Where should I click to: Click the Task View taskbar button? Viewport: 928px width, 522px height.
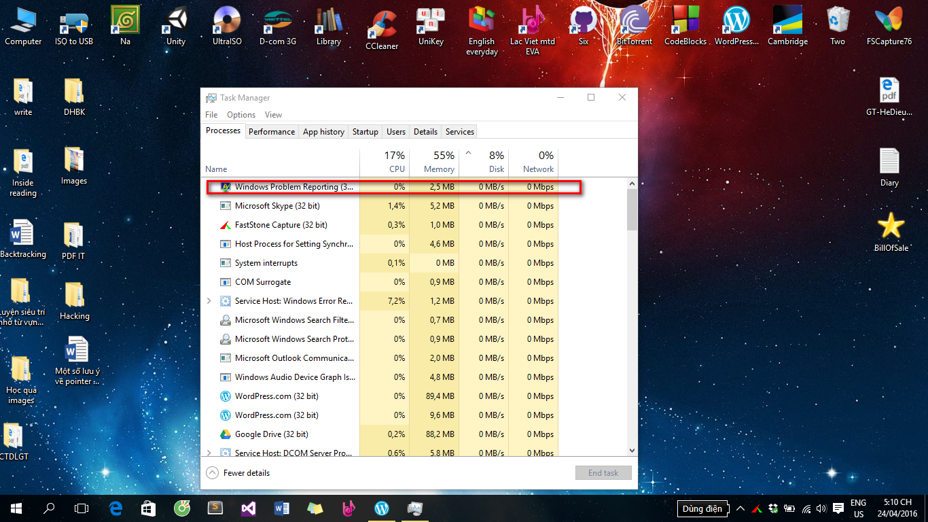tap(82, 508)
